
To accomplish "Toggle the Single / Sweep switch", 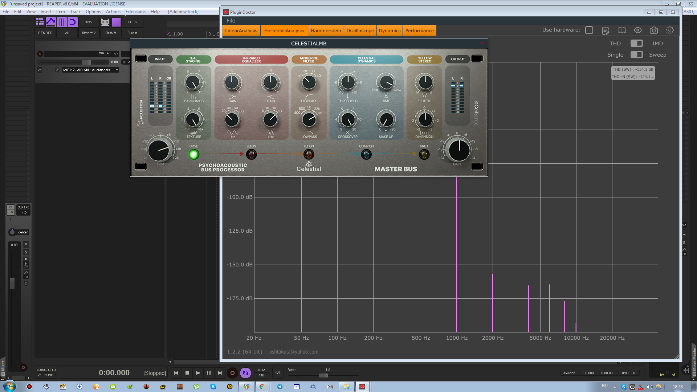I will [x=636, y=54].
